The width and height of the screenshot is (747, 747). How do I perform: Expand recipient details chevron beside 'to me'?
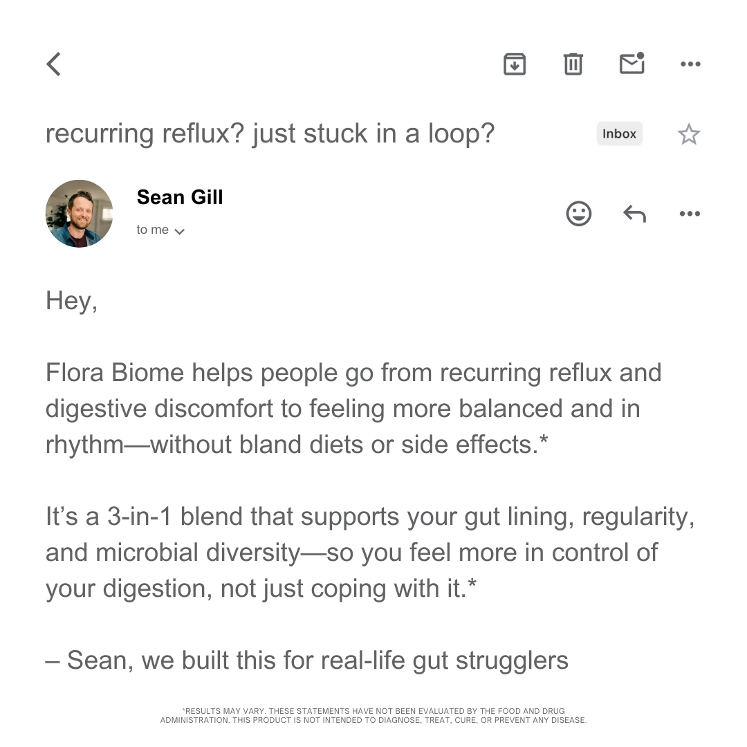click(180, 232)
